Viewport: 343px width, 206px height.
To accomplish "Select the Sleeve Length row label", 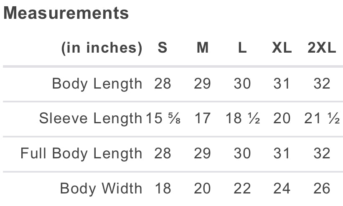I will point(91,119).
